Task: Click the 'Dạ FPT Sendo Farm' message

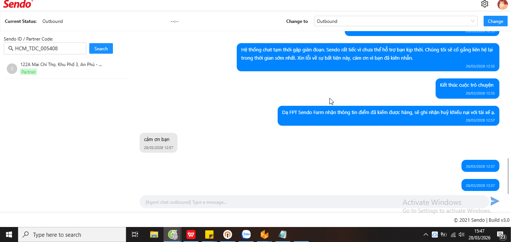Action: pyautogui.click(x=388, y=116)
